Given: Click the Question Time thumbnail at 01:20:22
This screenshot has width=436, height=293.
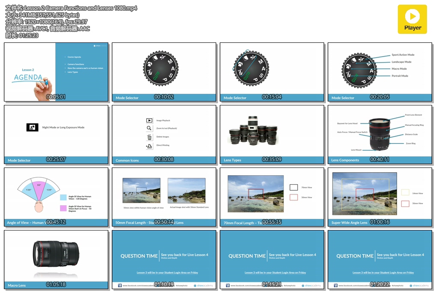Looking at the screenshot, I should coord(380,260).
